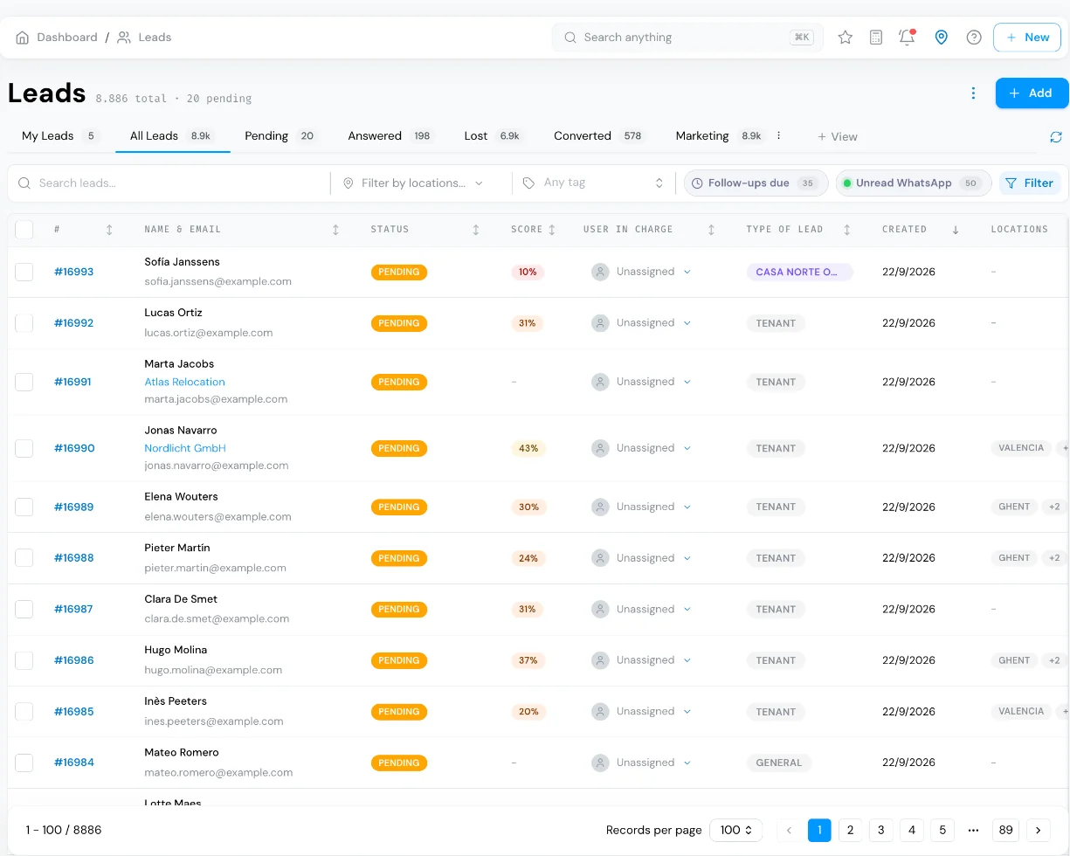
Task: Open the notifications bell
Action: click(x=907, y=38)
